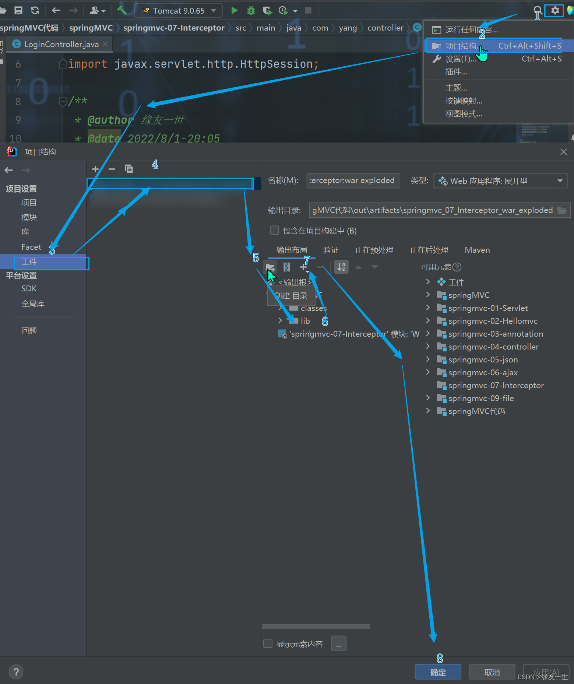The width and height of the screenshot is (574, 684).
Task: Click the Save All toolbar icon
Action: click(18, 10)
